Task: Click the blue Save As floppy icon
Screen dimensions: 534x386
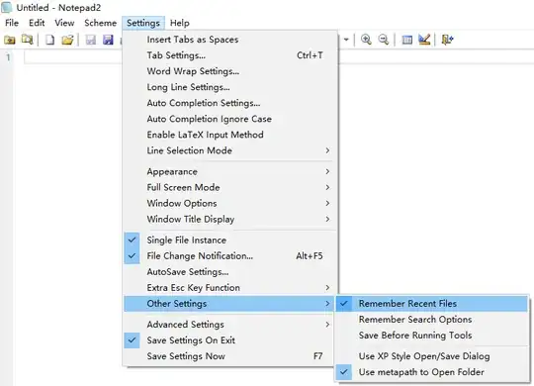Action: [108, 40]
